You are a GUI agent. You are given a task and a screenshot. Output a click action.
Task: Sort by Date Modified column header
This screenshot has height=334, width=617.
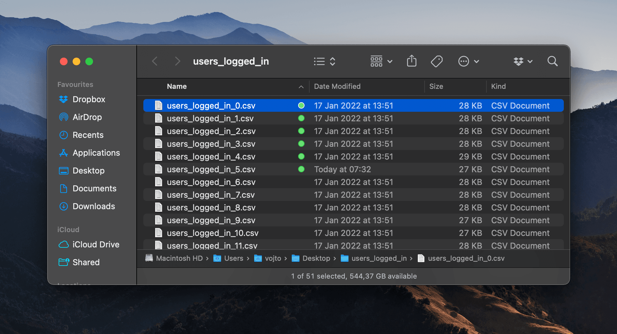[x=337, y=87]
